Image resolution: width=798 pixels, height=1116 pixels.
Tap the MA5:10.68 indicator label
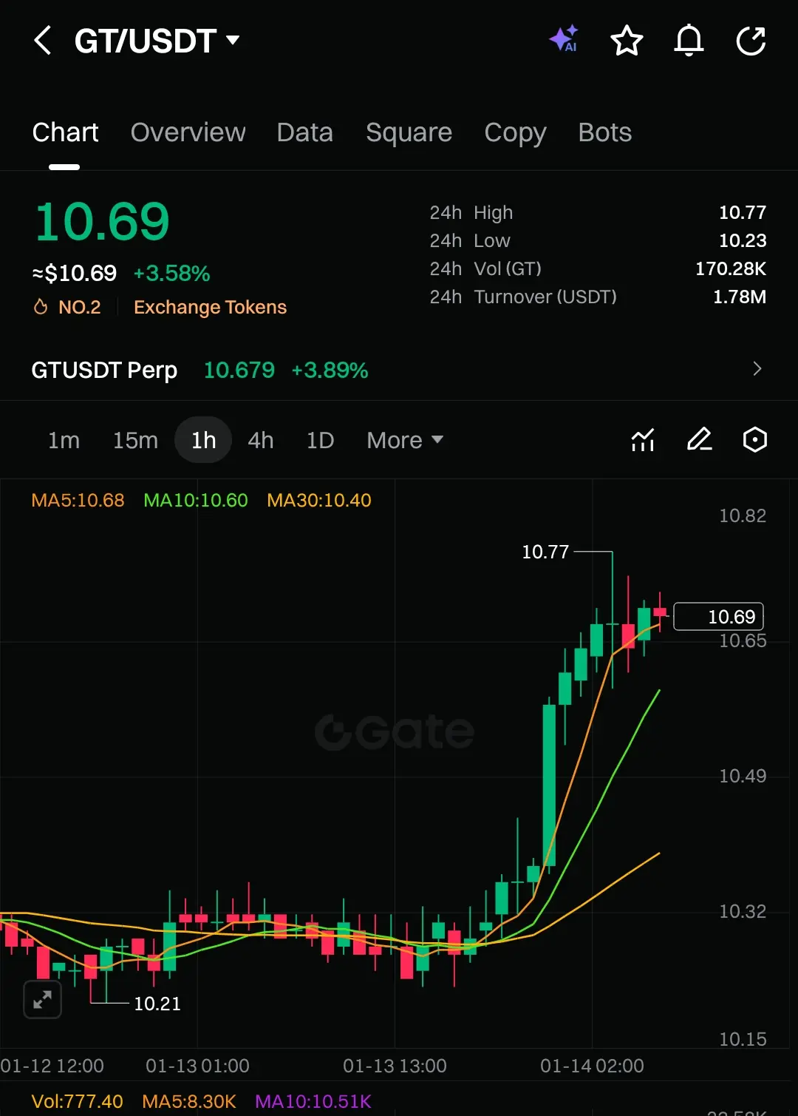tap(78, 501)
